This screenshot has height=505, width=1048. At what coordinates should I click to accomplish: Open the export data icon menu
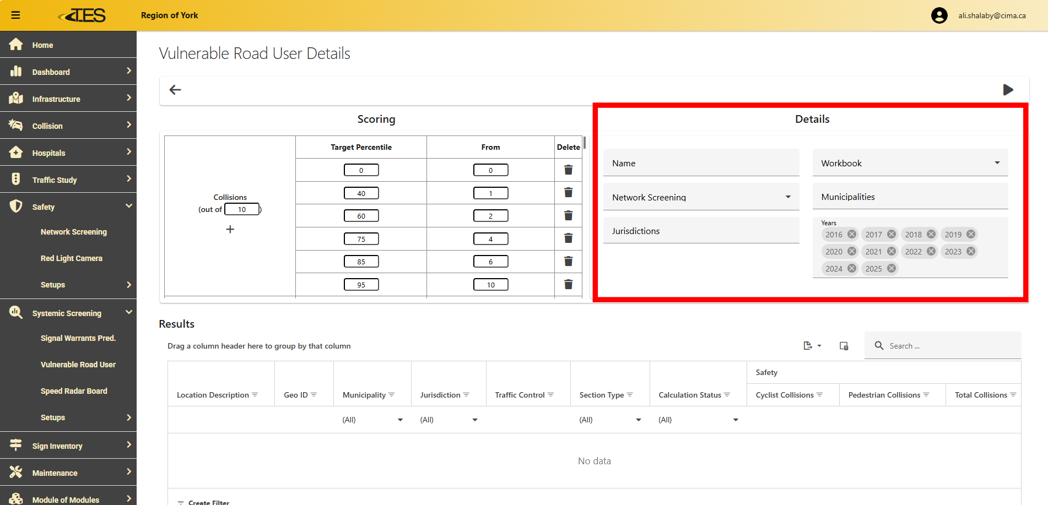click(812, 346)
